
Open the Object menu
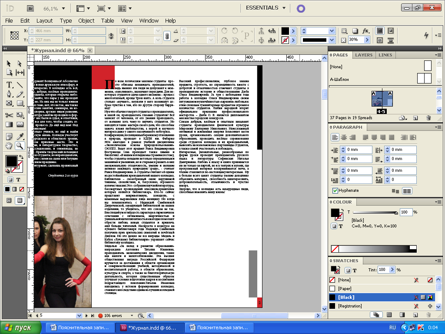(x=86, y=21)
